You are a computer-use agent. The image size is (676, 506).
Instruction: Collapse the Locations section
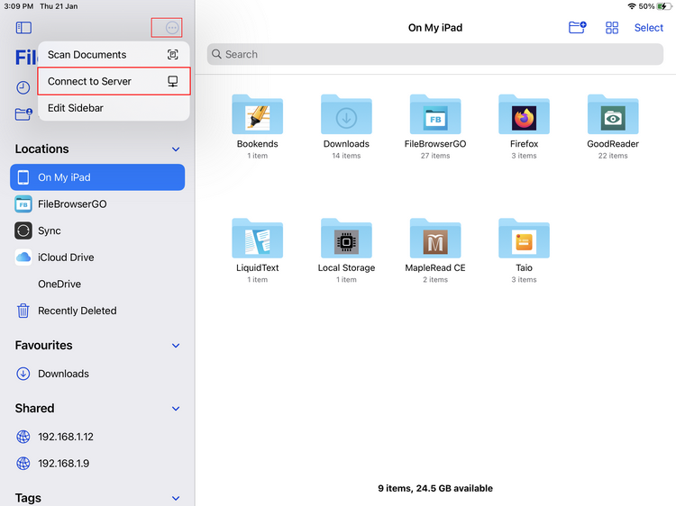coord(176,149)
